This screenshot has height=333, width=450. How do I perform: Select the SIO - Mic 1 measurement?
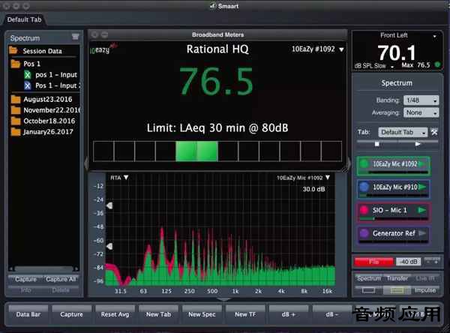394,211
